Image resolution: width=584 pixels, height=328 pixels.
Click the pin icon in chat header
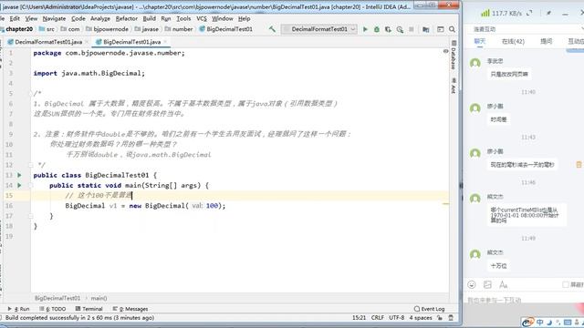[548, 13]
